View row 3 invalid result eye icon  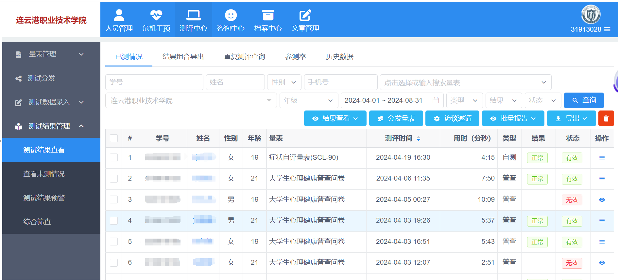(x=602, y=200)
